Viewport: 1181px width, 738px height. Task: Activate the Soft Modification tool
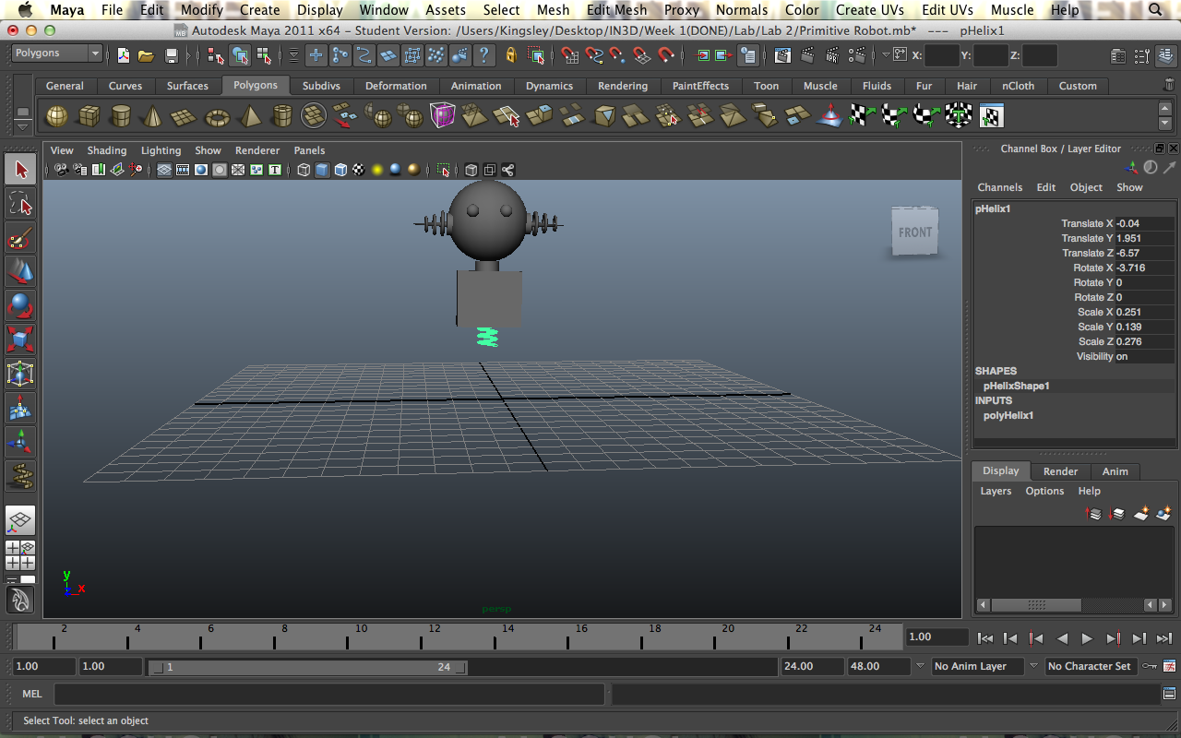(x=21, y=408)
